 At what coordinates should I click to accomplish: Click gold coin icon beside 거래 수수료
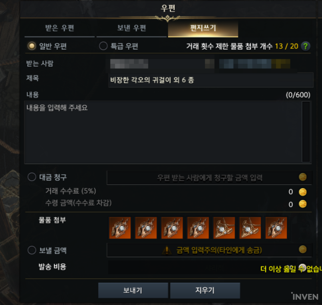coord(302,192)
